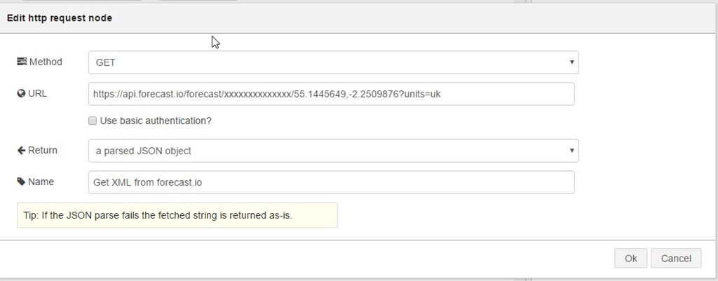Click the Name label text
Viewport: 718px width, 281px height.
41,181
